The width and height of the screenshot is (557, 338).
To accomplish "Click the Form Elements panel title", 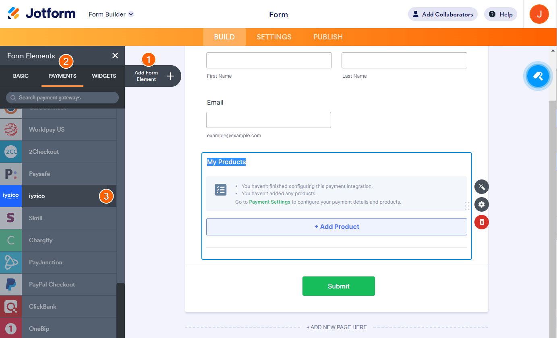I will coord(31,56).
